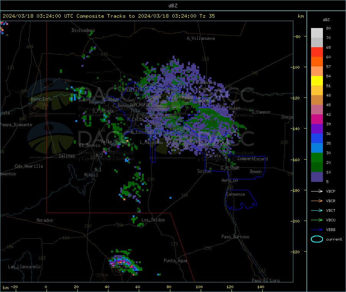Click the 'Cda_Amarilla' map label

tap(29, 166)
